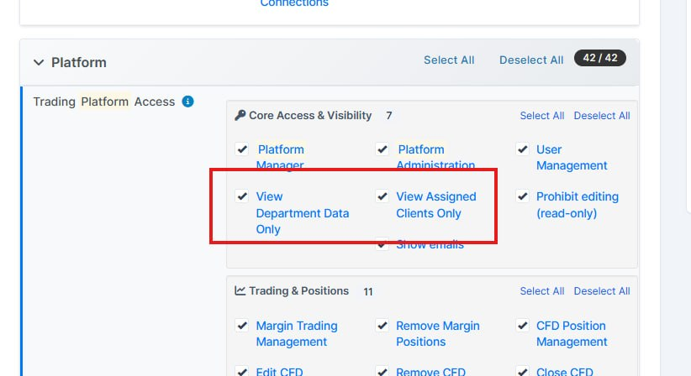This screenshot has height=376, width=691.
Task: Deselect All for Trading & Positions
Action: coord(602,291)
